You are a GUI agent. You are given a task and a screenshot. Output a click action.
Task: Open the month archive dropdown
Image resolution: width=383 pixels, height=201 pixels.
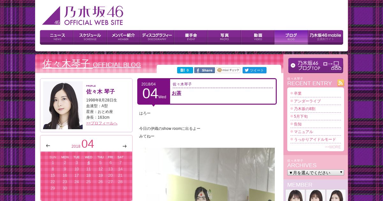tap(316, 173)
